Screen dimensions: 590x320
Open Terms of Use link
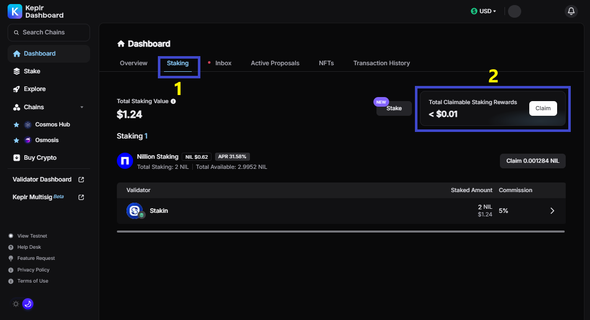[x=33, y=281]
